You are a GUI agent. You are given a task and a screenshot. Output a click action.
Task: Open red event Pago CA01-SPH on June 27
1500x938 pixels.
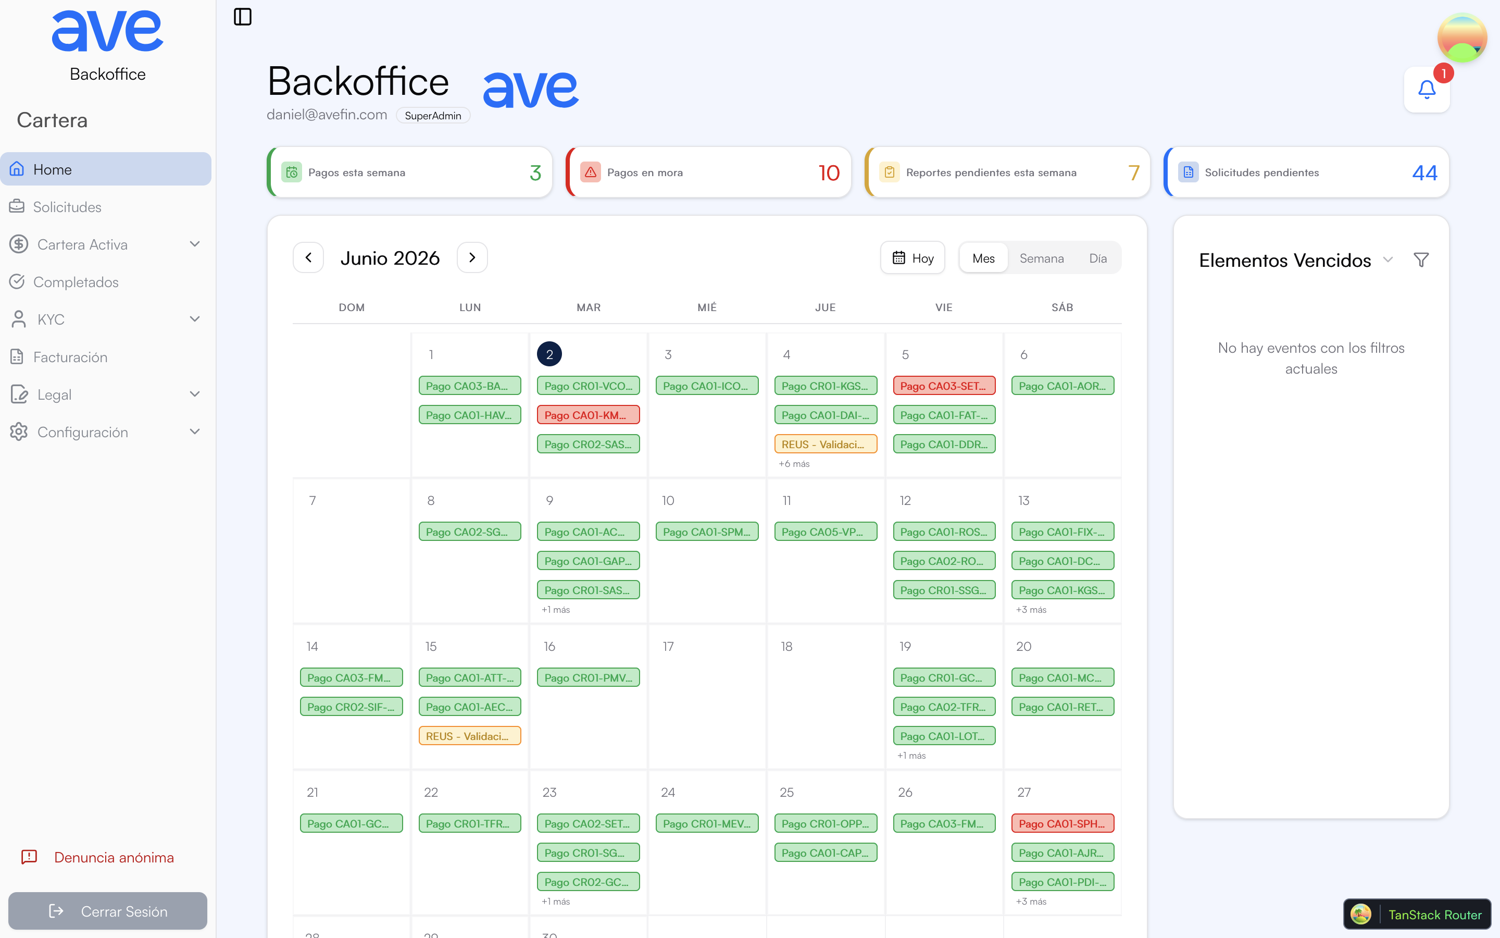pos(1062,823)
